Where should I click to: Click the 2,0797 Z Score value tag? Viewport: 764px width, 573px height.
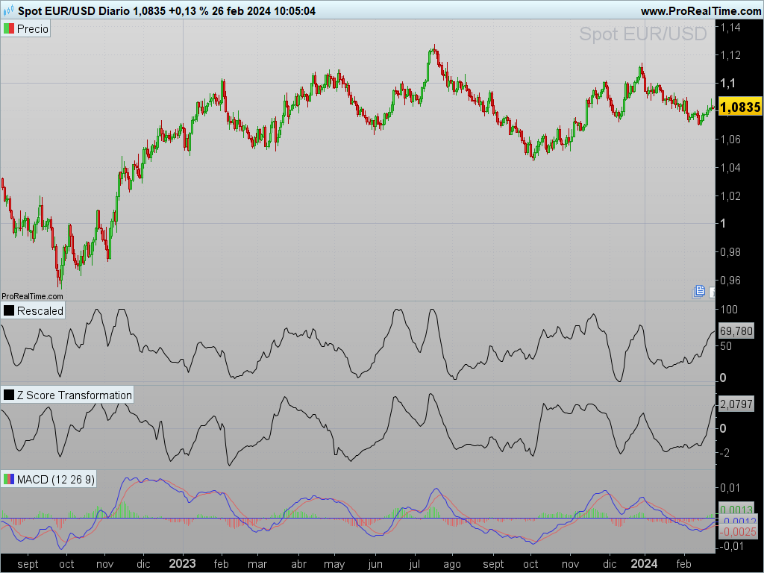(736, 404)
